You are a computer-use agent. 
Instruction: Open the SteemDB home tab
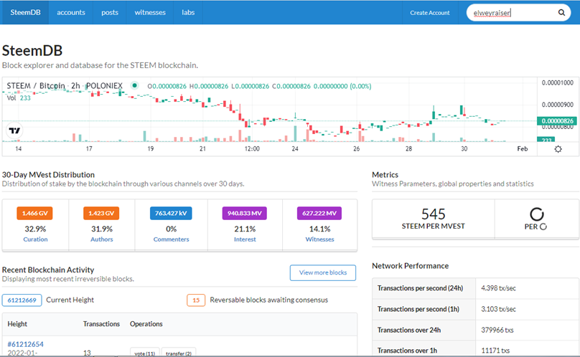tap(25, 12)
